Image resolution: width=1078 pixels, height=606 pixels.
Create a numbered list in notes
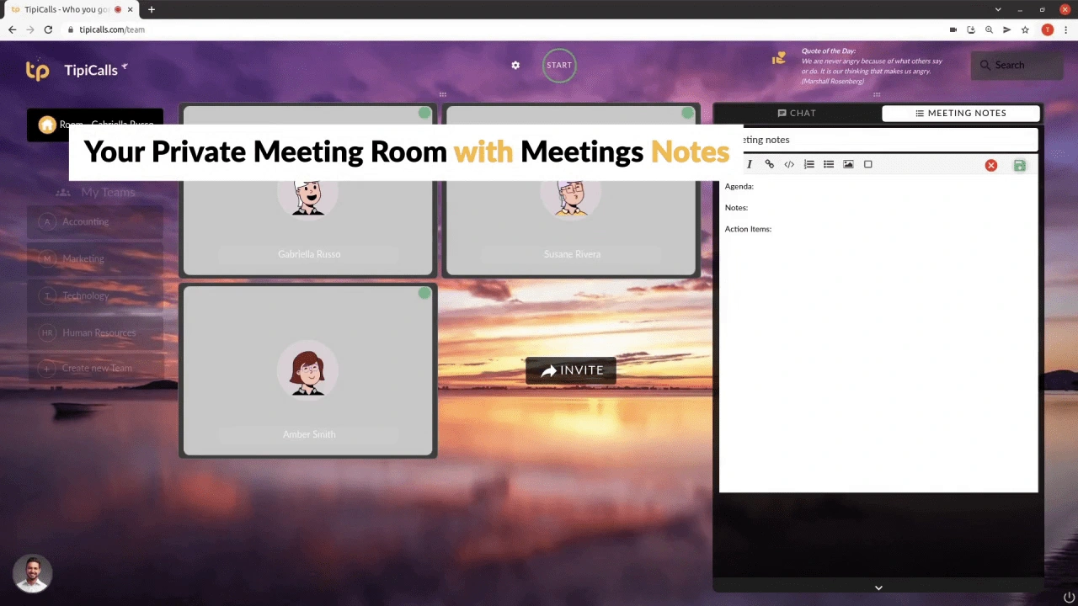(808, 164)
